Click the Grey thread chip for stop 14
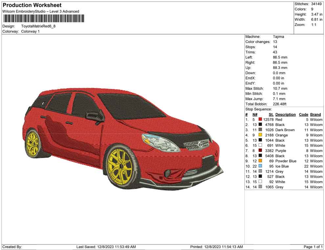The image size is (325, 250). coord(261,187)
